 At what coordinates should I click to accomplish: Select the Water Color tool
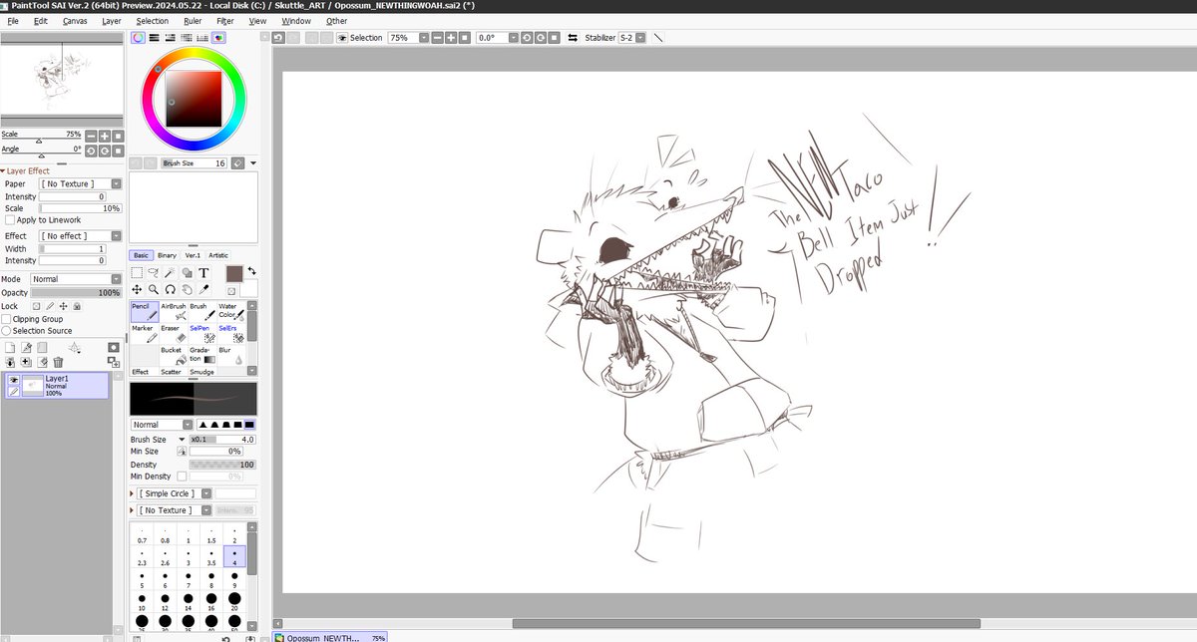(230, 311)
